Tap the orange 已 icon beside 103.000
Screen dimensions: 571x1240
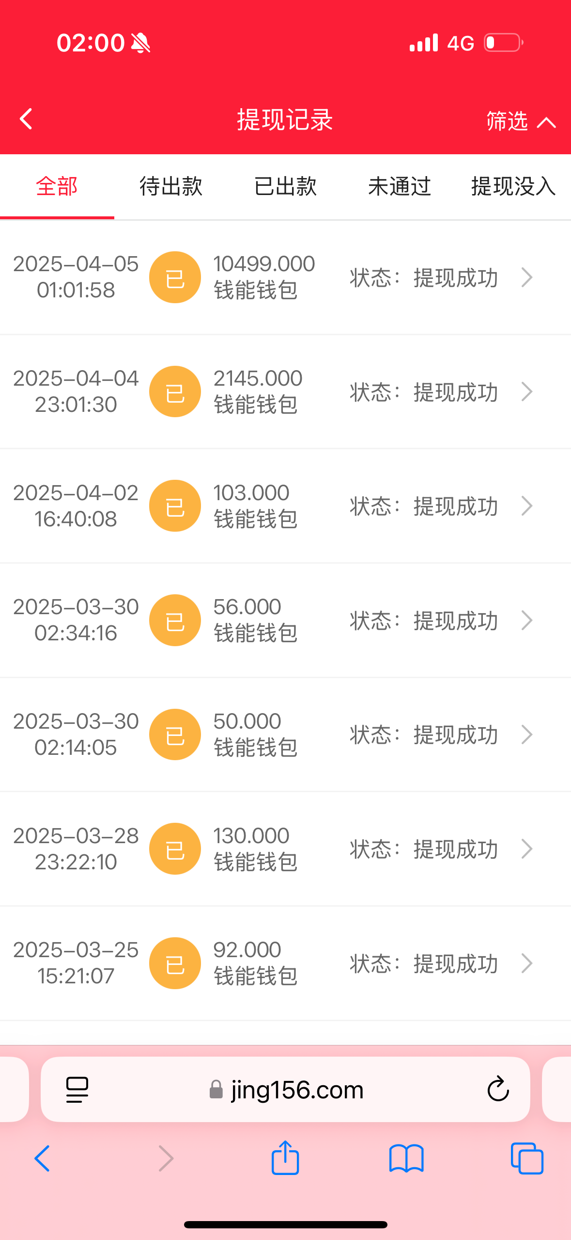175,506
